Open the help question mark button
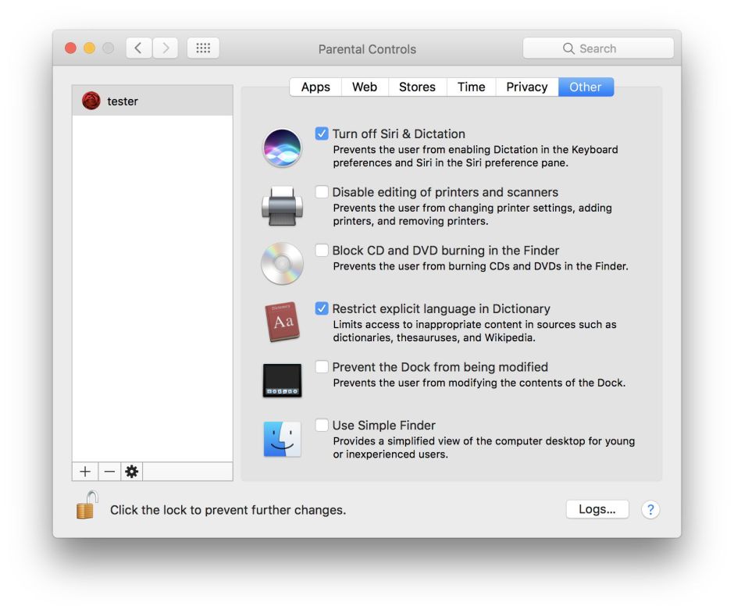 [x=650, y=510]
